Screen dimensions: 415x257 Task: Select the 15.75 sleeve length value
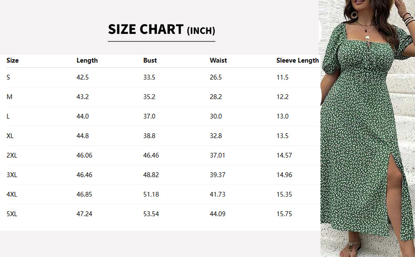point(284,214)
